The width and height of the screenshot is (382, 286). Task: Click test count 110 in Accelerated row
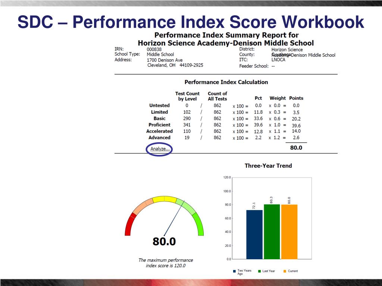point(187,131)
